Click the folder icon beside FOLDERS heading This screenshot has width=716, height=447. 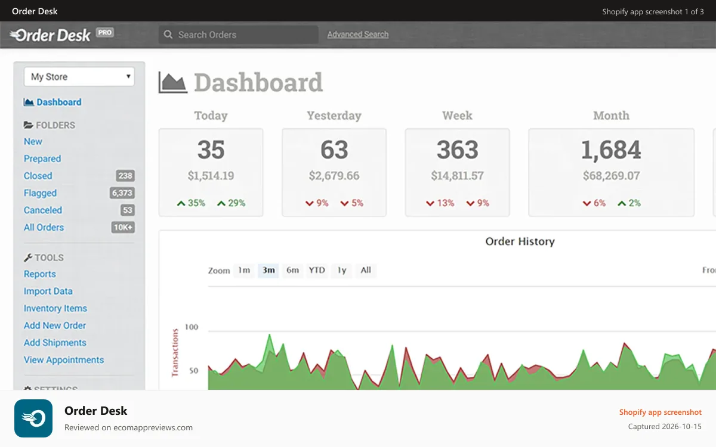tap(28, 125)
